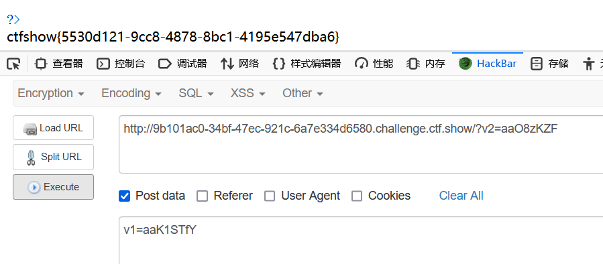This screenshot has height=264, width=603.
Task: Expand the Encryption dropdown menu
Action: [x=51, y=93]
